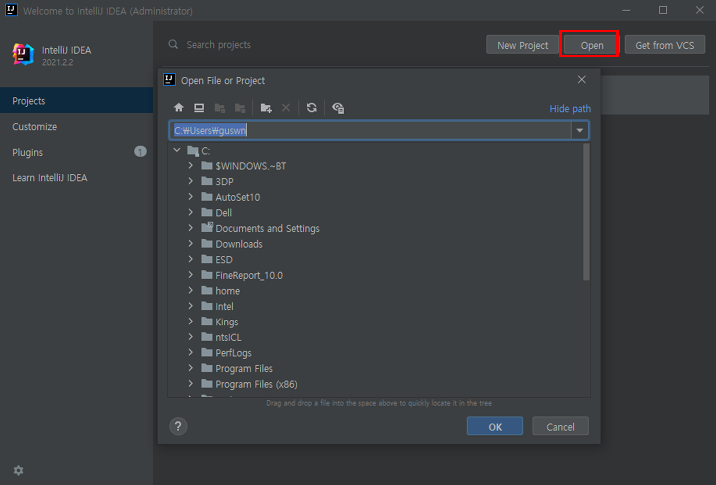Expand the Program Files (x86) folder
The height and width of the screenshot is (485, 716).
pos(191,383)
